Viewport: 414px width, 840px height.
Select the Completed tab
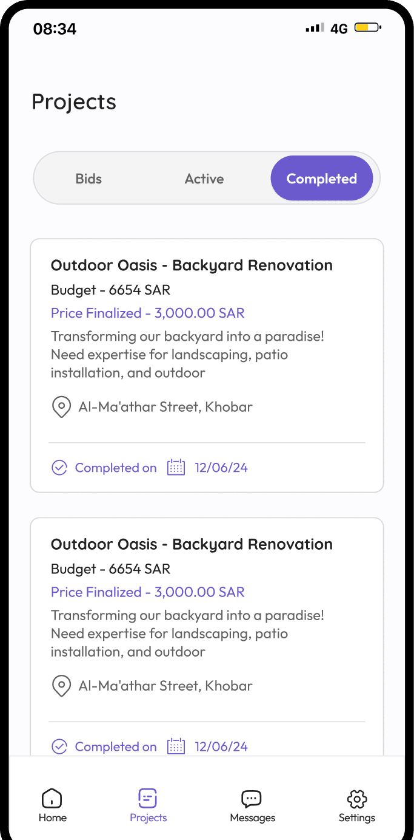coord(321,179)
